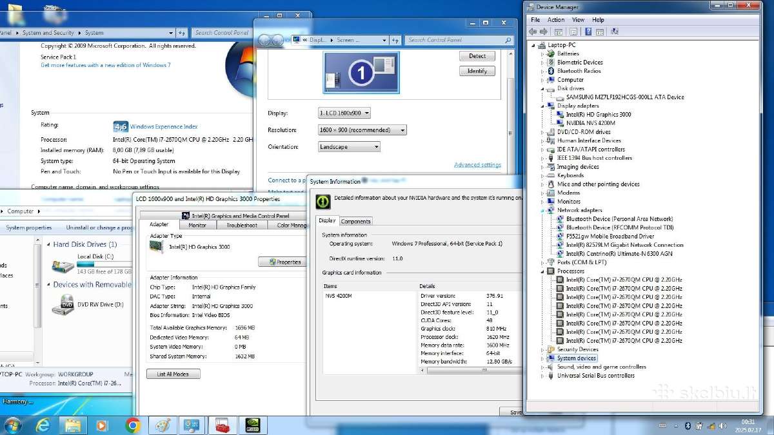Click the NVIDIA logo in System Information
The height and width of the screenshot is (435, 774).
pos(323,202)
